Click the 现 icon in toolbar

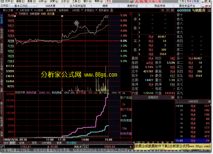coord(163,10)
